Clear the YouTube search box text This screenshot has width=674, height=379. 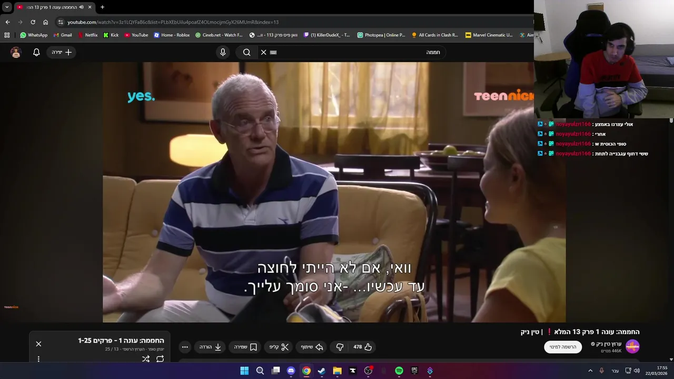pos(264,52)
